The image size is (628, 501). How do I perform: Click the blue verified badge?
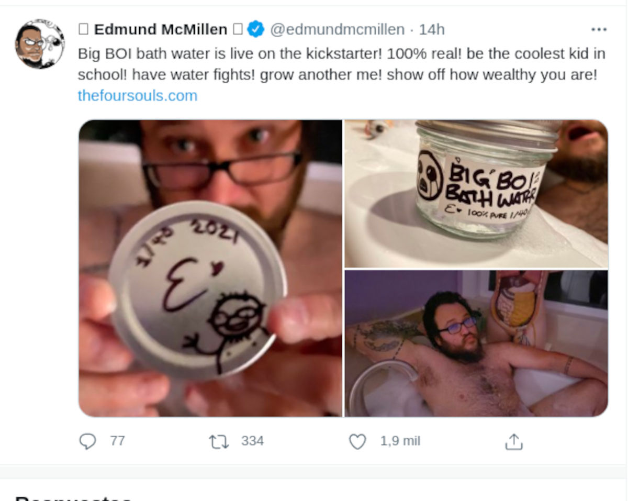coord(255,29)
